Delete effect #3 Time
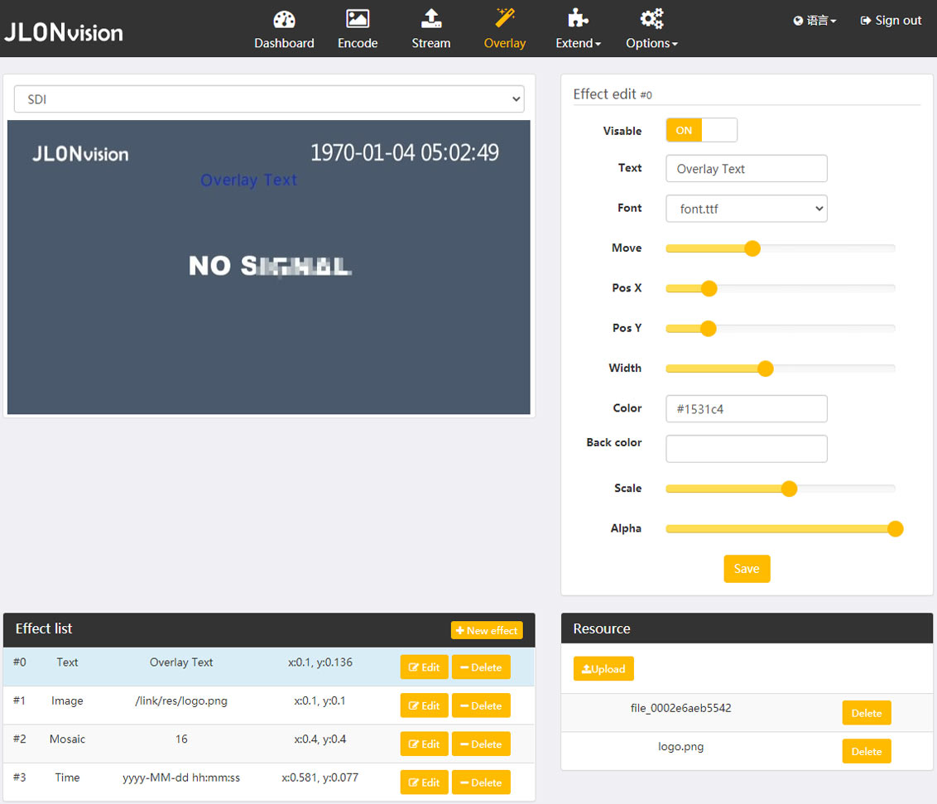 click(x=481, y=782)
